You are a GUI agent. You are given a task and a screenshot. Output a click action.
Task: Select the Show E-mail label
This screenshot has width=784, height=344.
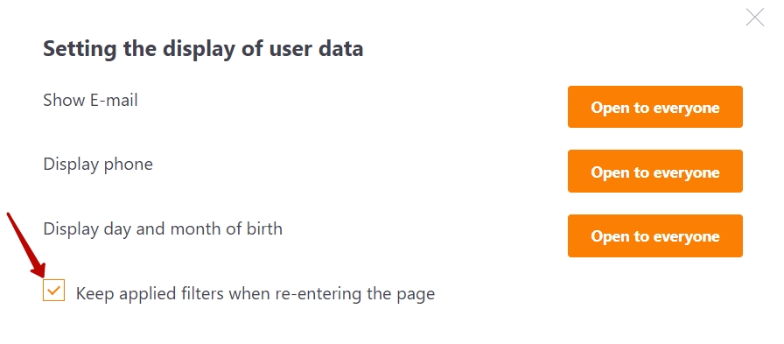[90, 100]
